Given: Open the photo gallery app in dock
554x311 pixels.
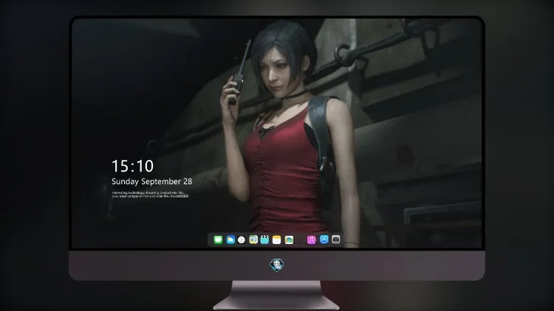Looking at the screenshot, I should point(289,240).
